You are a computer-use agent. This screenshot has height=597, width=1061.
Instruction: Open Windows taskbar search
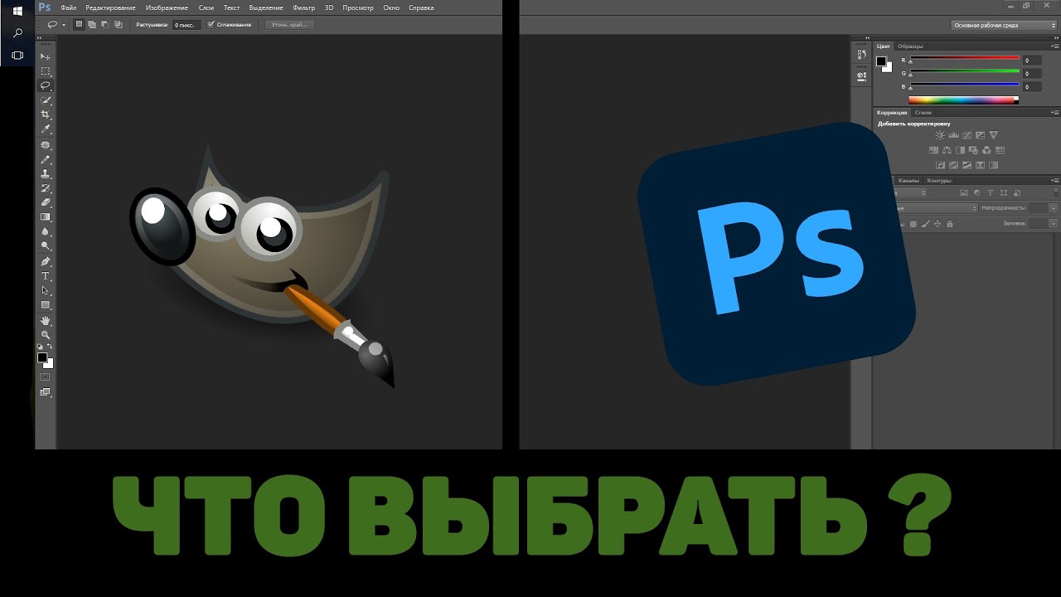coord(17,33)
